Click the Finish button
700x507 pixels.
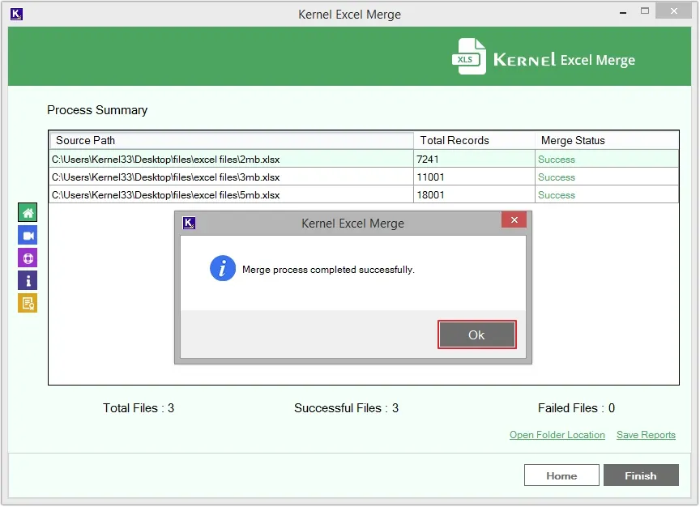click(x=640, y=475)
